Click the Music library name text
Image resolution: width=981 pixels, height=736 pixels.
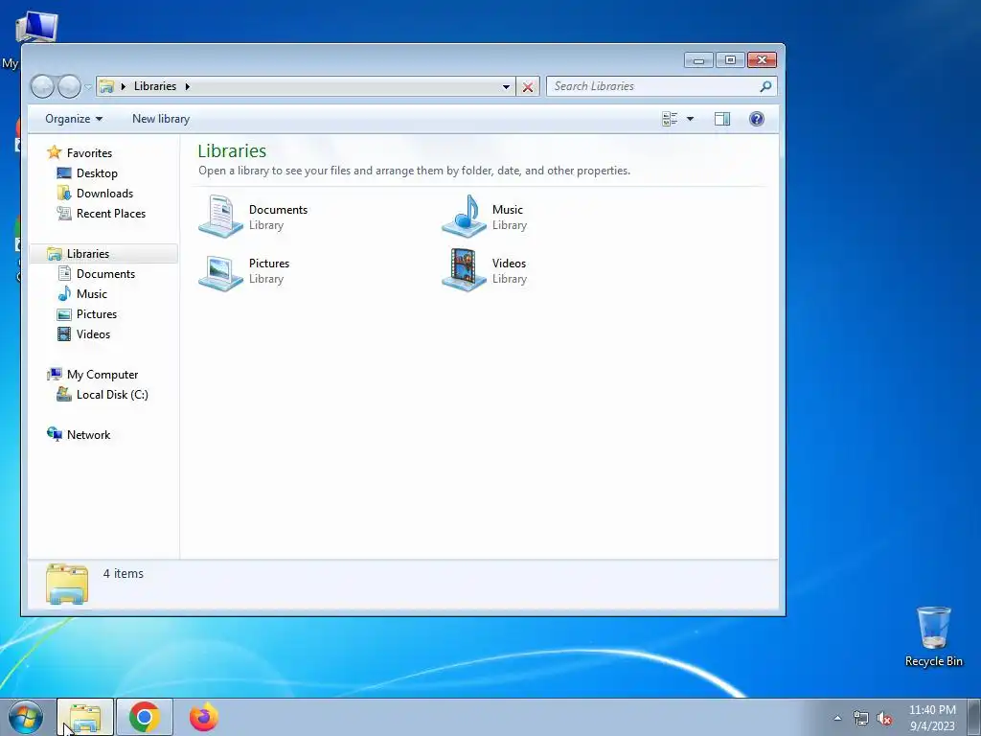pos(508,210)
